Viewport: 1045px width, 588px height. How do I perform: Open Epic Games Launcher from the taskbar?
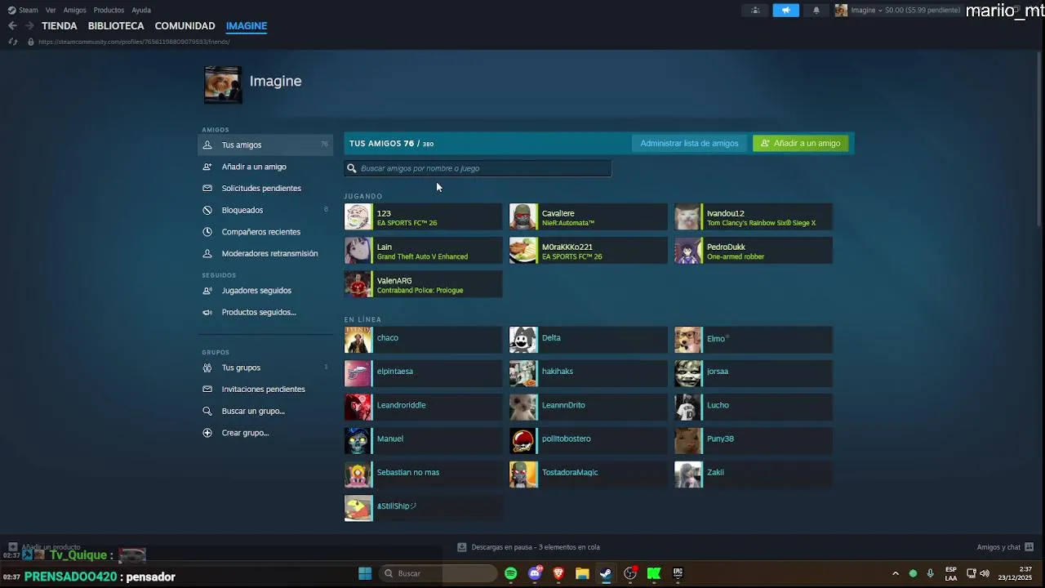[678, 573]
